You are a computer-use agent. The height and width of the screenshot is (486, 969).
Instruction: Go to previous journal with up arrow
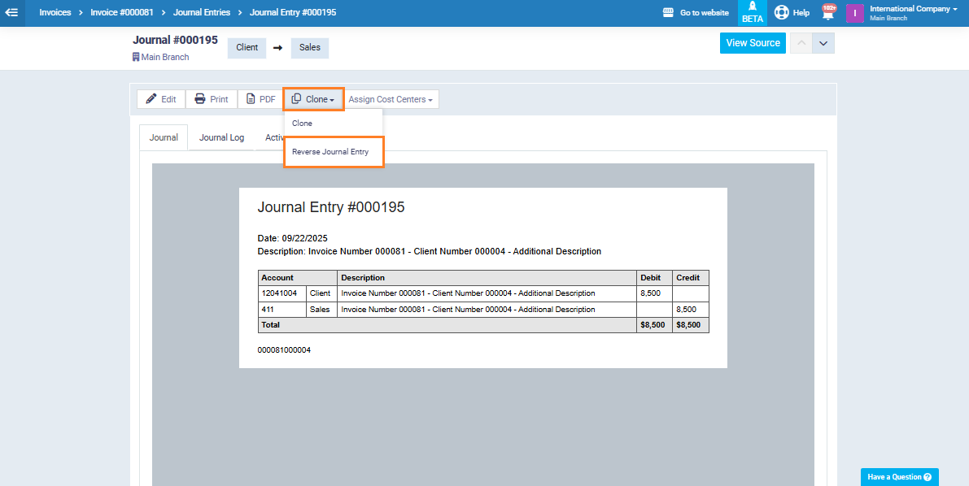point(801,43)
